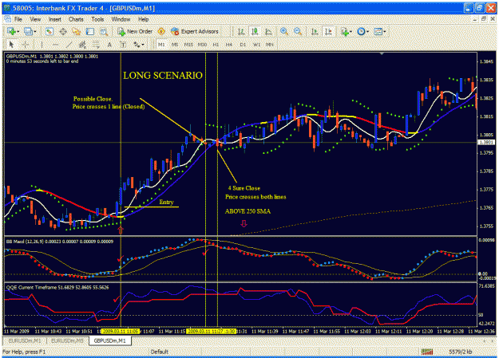Switch chart to line chart icon
This screenshot has height=358, width=499.
(268, 31)
